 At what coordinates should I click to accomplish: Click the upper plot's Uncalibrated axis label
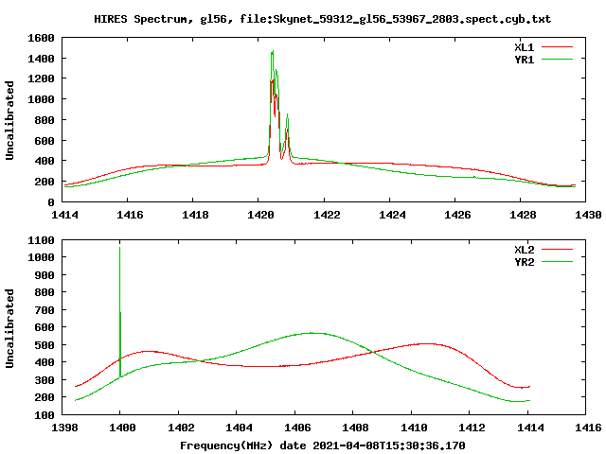pos(9,120)
